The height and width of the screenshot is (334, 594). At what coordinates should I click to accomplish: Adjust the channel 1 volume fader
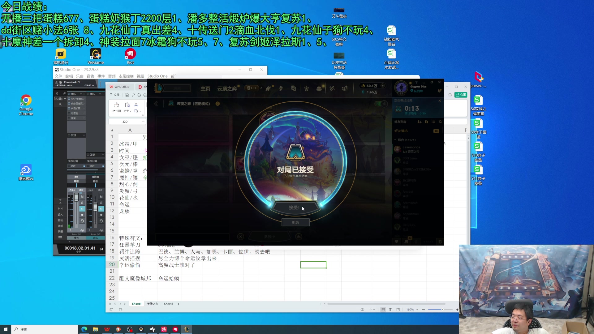76,197
